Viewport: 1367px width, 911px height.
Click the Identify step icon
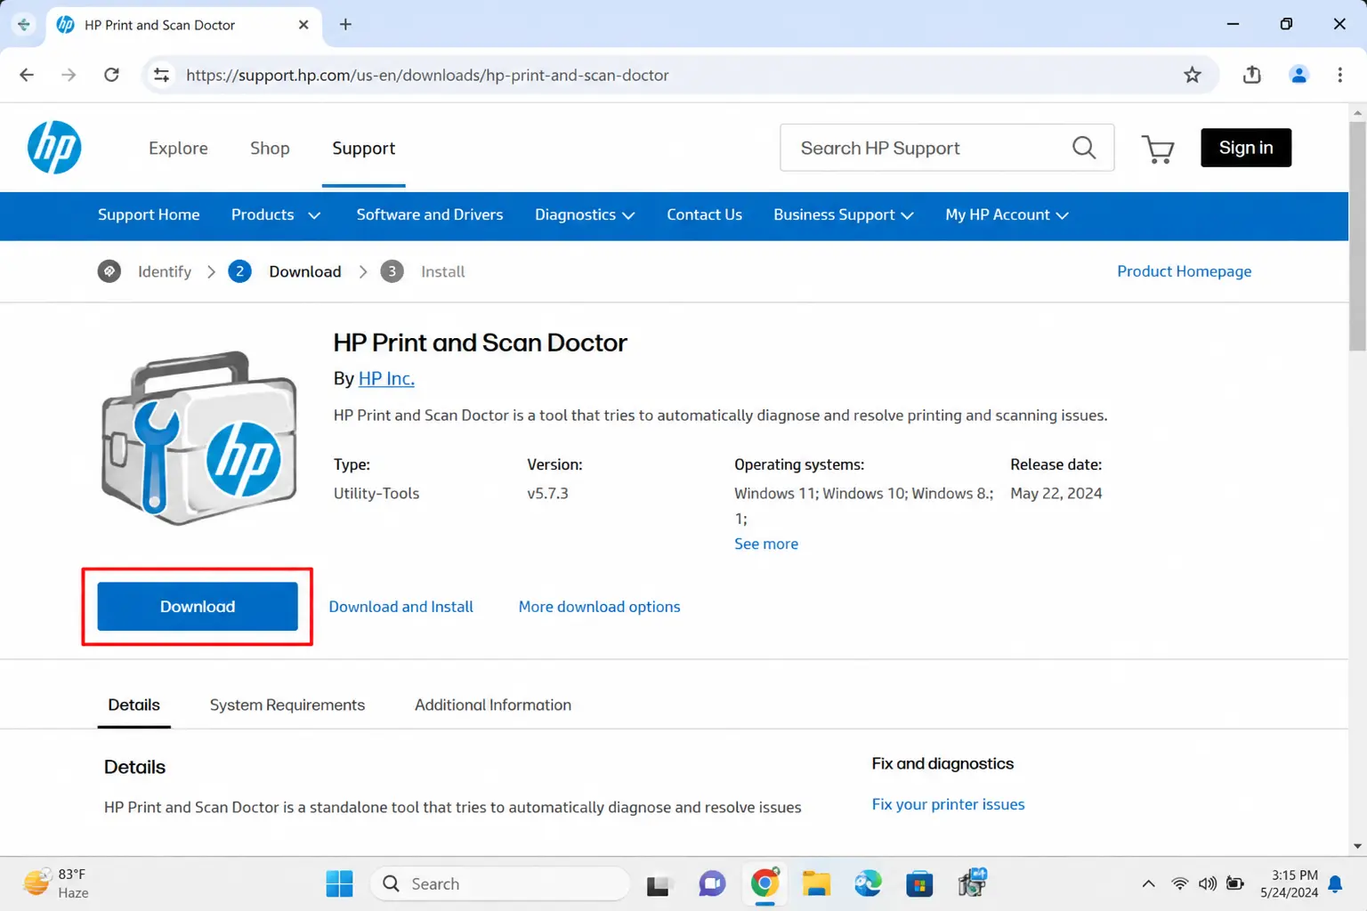[x=109, y=271]
